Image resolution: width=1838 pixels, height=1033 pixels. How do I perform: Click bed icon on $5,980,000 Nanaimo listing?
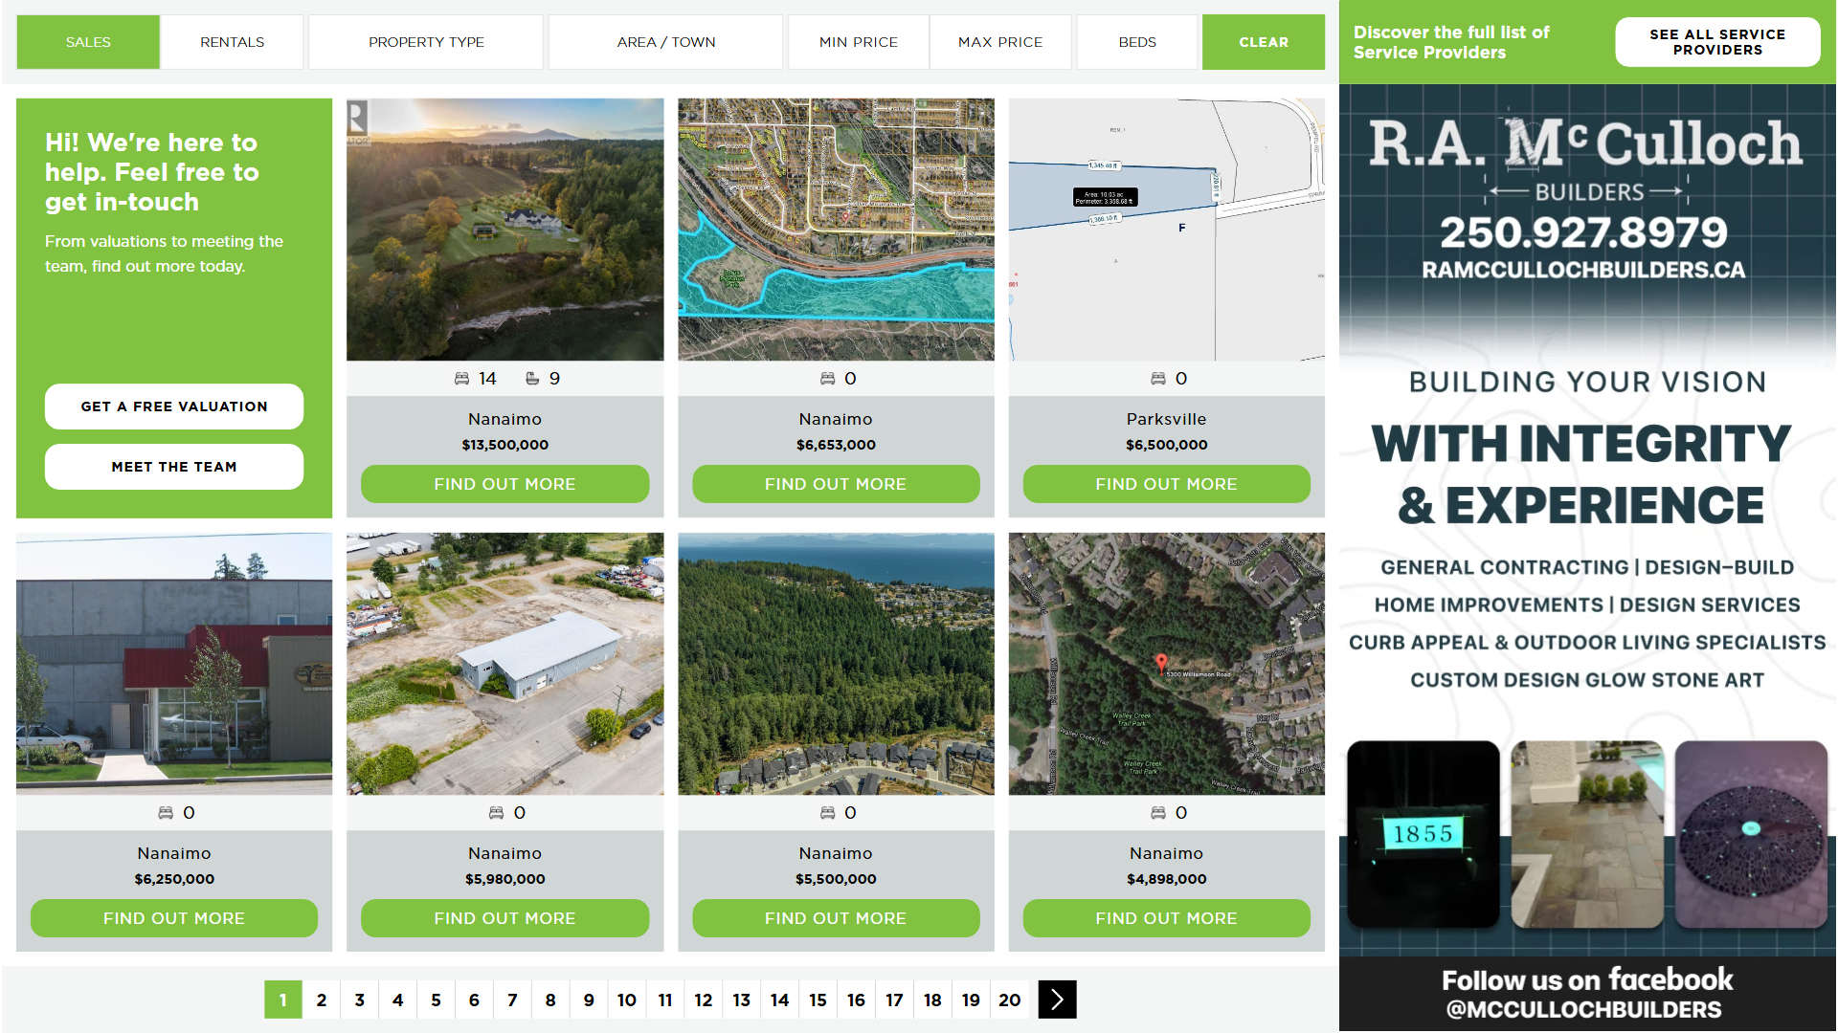(496, 813)
